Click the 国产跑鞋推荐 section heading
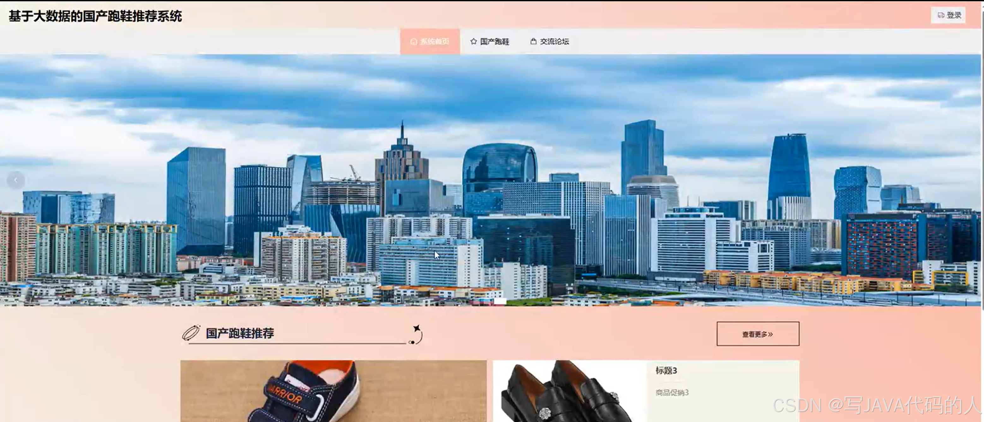984x422 pixels. coord(240,333)
